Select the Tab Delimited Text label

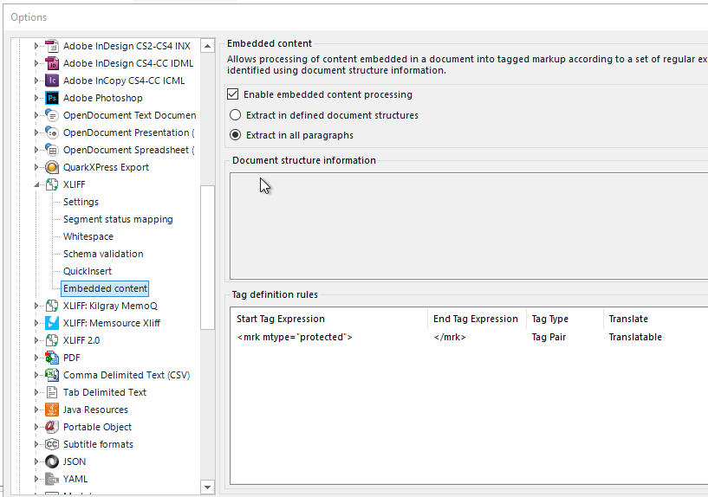[x=104, y=392]
